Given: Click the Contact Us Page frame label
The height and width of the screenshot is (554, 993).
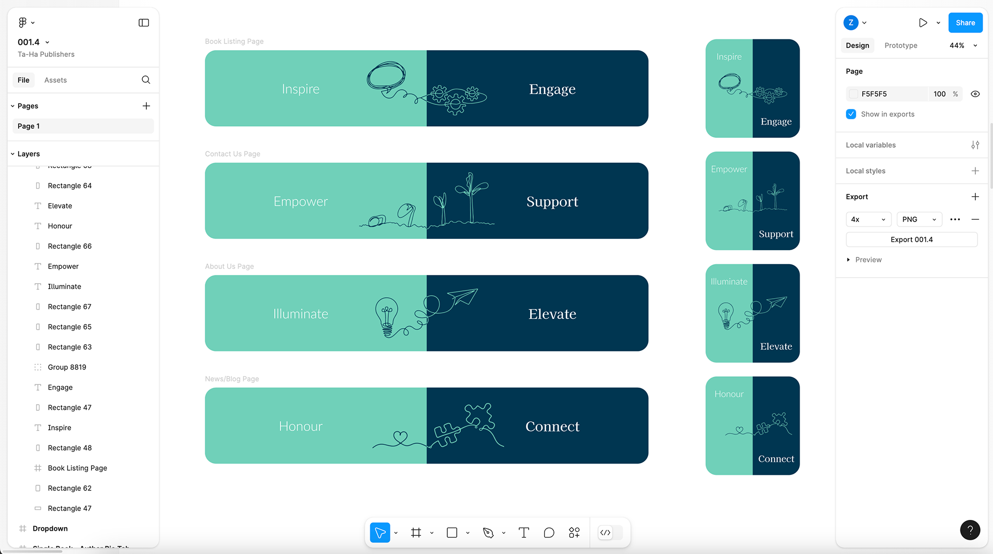Looking at the screenshot, I should pos(232,154).
